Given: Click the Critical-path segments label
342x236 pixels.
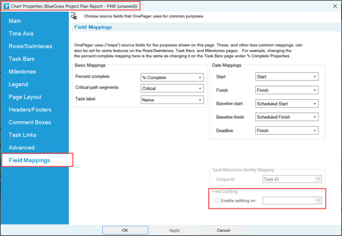Looking at the screenshot, I should [x=97, y=87].
